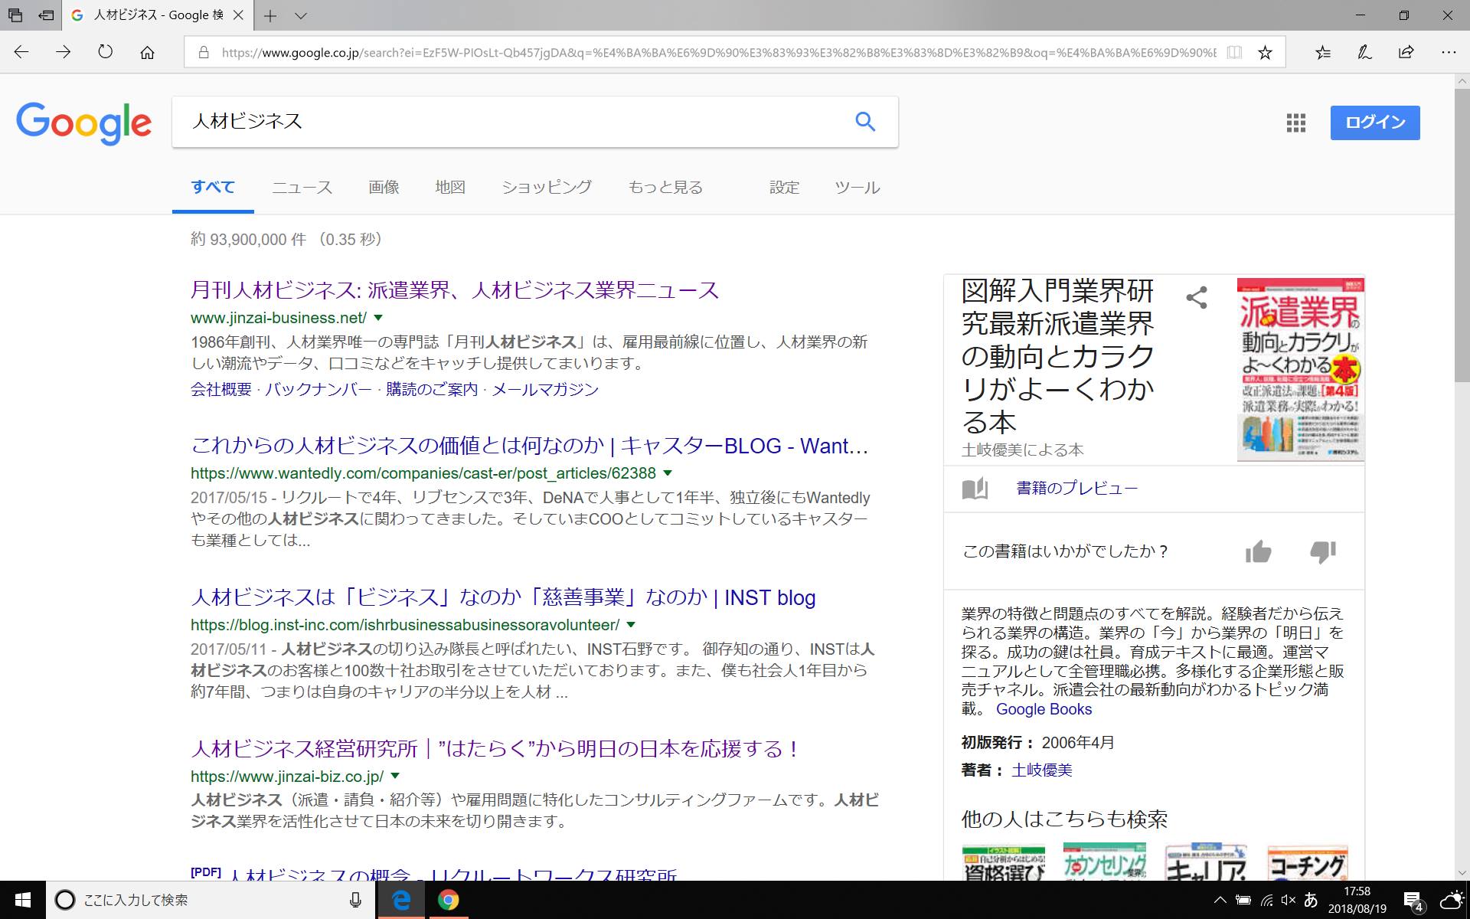Open Edge settings and more menu
Viewport: 1470px width, 919px height.
click(1448, 52)
